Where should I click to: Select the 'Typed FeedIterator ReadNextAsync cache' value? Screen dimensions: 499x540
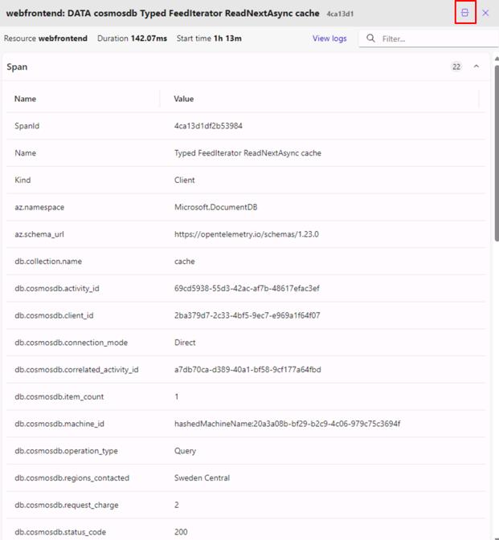pos(247,153)
